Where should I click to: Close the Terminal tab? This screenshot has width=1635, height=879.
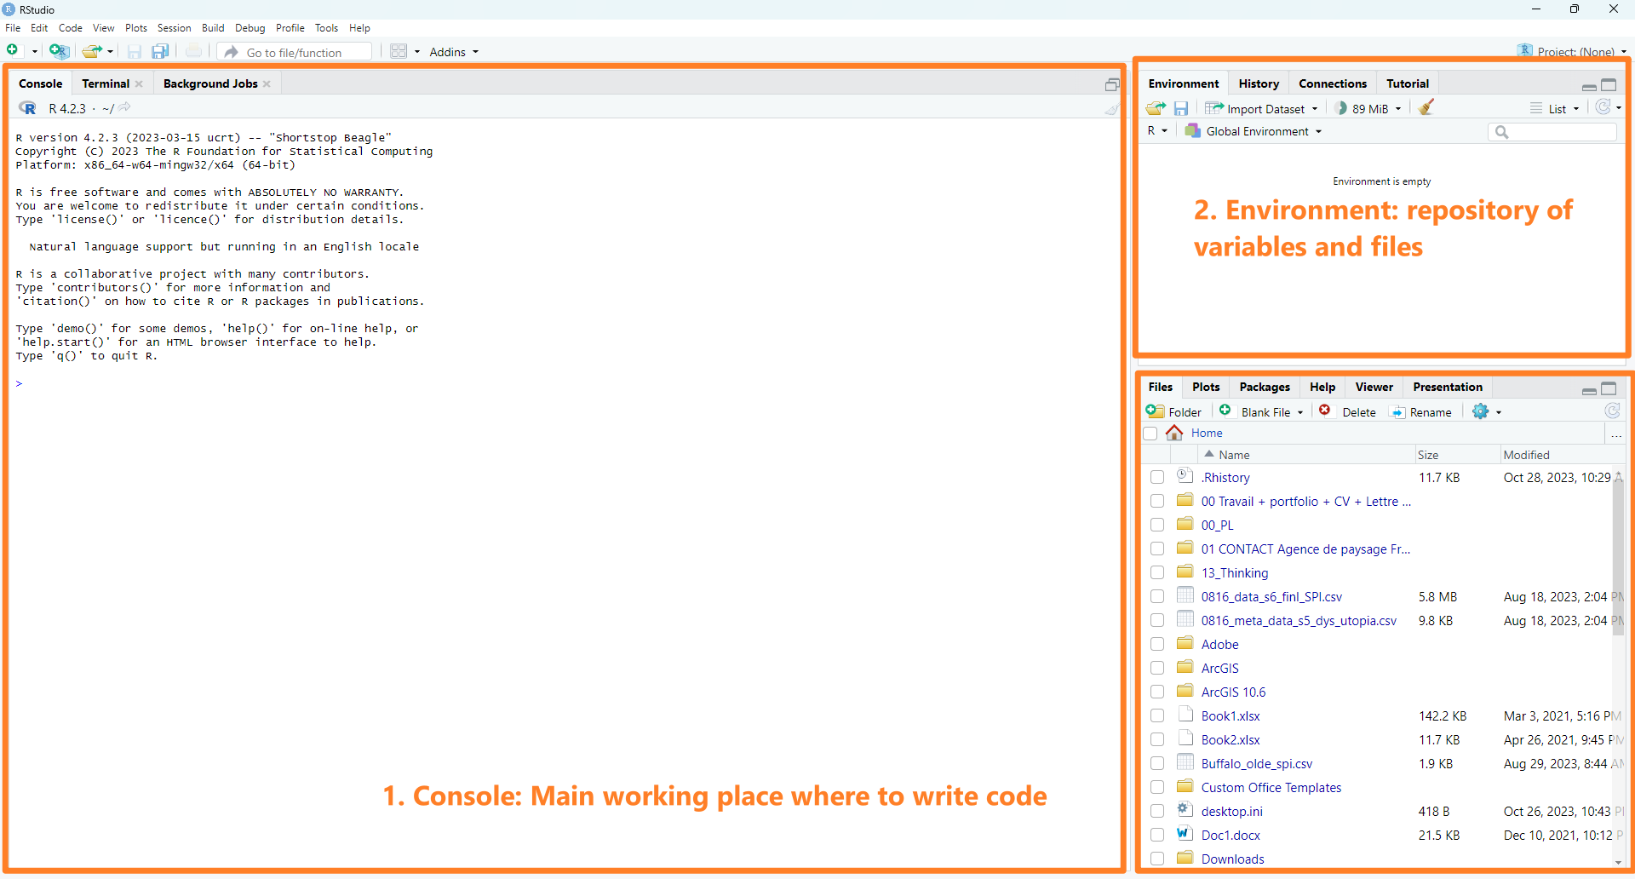pos(139,83)
